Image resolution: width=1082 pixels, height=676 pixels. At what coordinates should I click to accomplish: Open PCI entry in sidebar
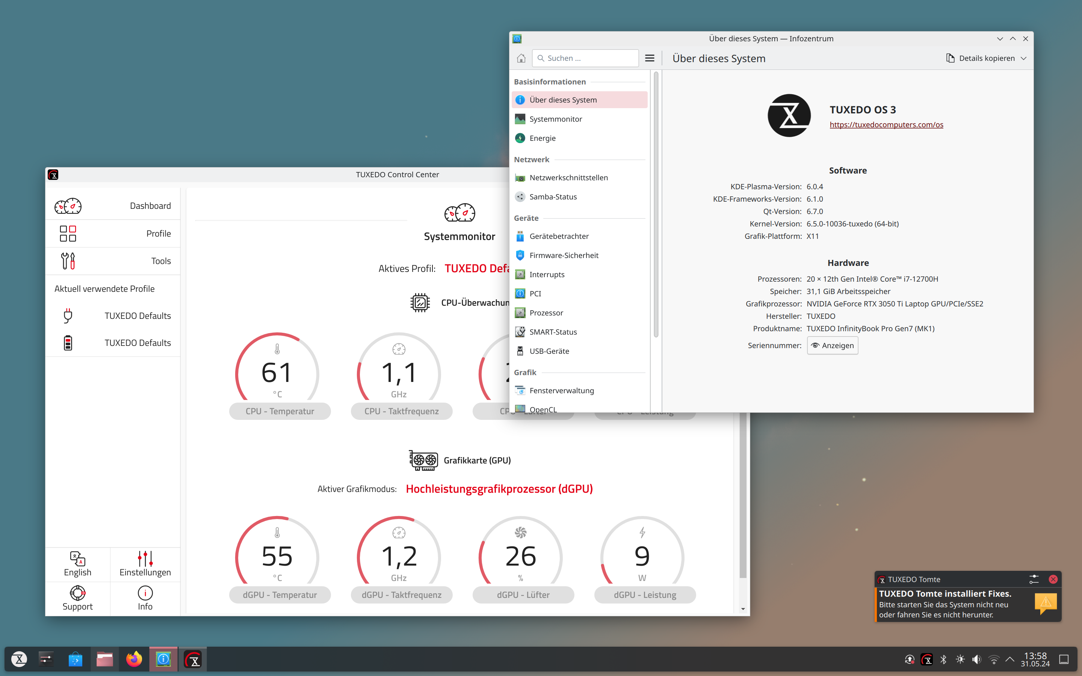579,294
